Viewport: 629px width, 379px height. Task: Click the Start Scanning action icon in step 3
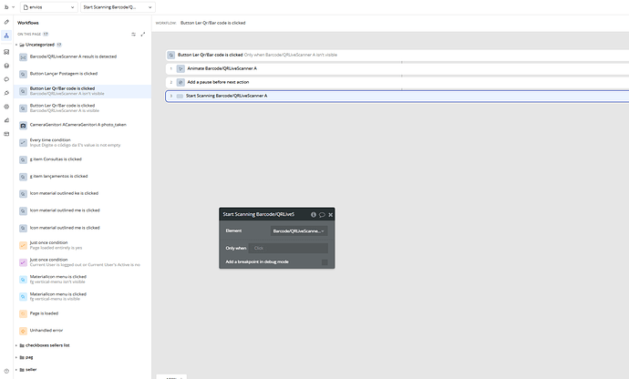(x=180, y=96)
